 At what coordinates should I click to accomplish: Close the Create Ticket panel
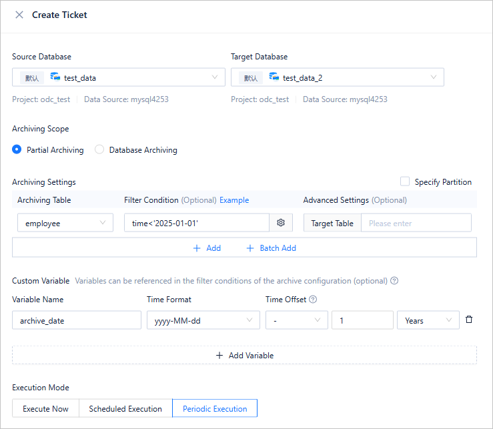coord(19,15)
